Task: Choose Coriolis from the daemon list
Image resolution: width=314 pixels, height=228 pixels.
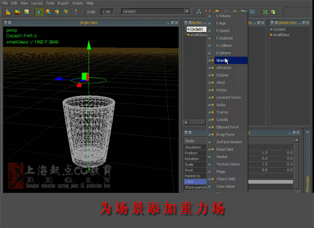Action: tap(227, 120)
